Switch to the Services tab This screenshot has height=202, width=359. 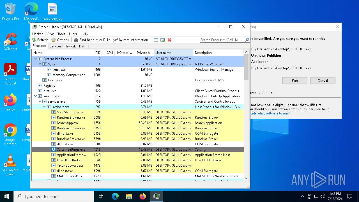coord(56,46)
